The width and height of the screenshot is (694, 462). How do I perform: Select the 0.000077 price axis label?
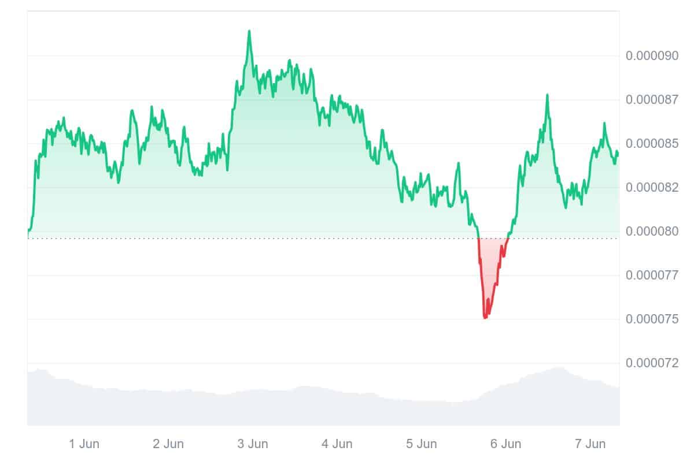(x=652, y=275)
